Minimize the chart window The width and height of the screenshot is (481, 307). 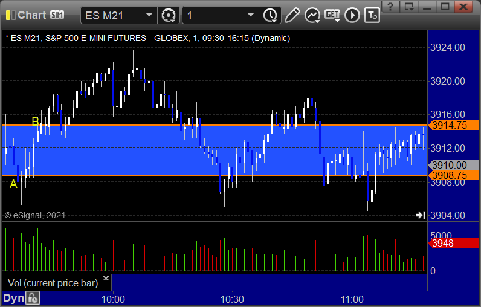pos(427,7)
